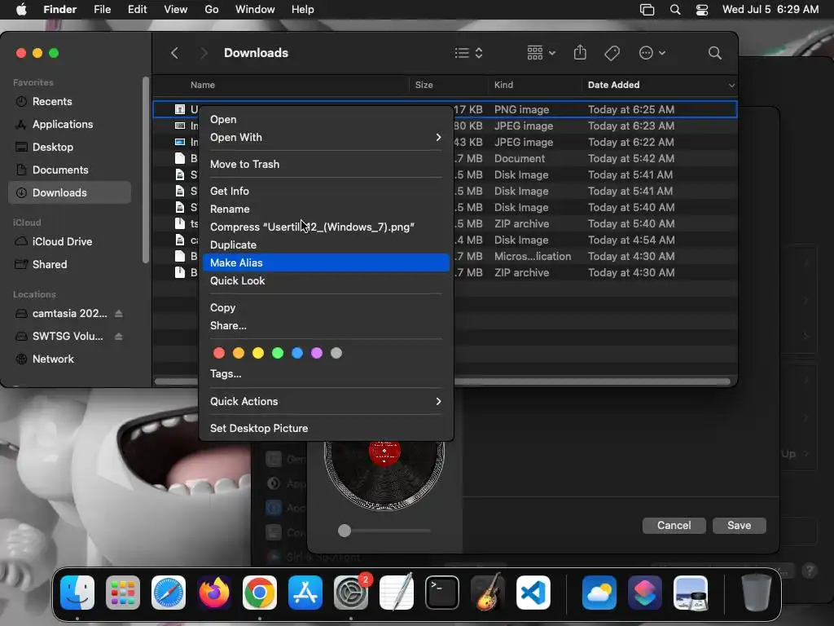The height and width of the screenshot is (626, 834).
Task: Apply the orange tag color
Action: pos(239,353)
